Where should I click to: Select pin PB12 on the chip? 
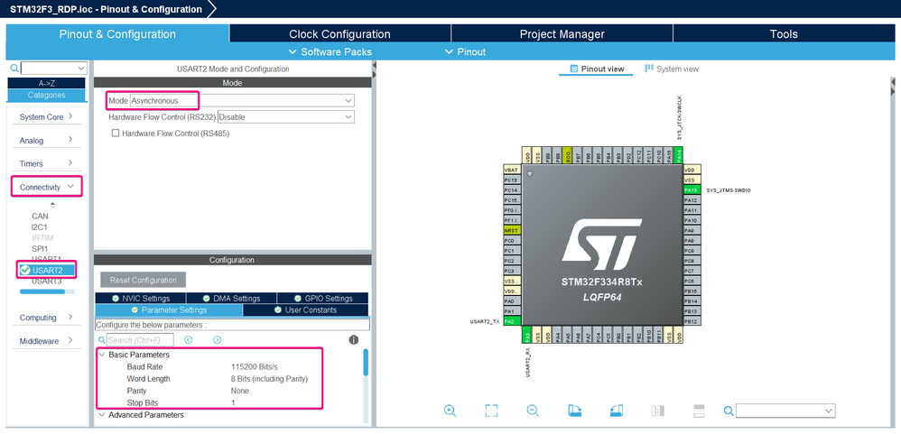[692, 321]
